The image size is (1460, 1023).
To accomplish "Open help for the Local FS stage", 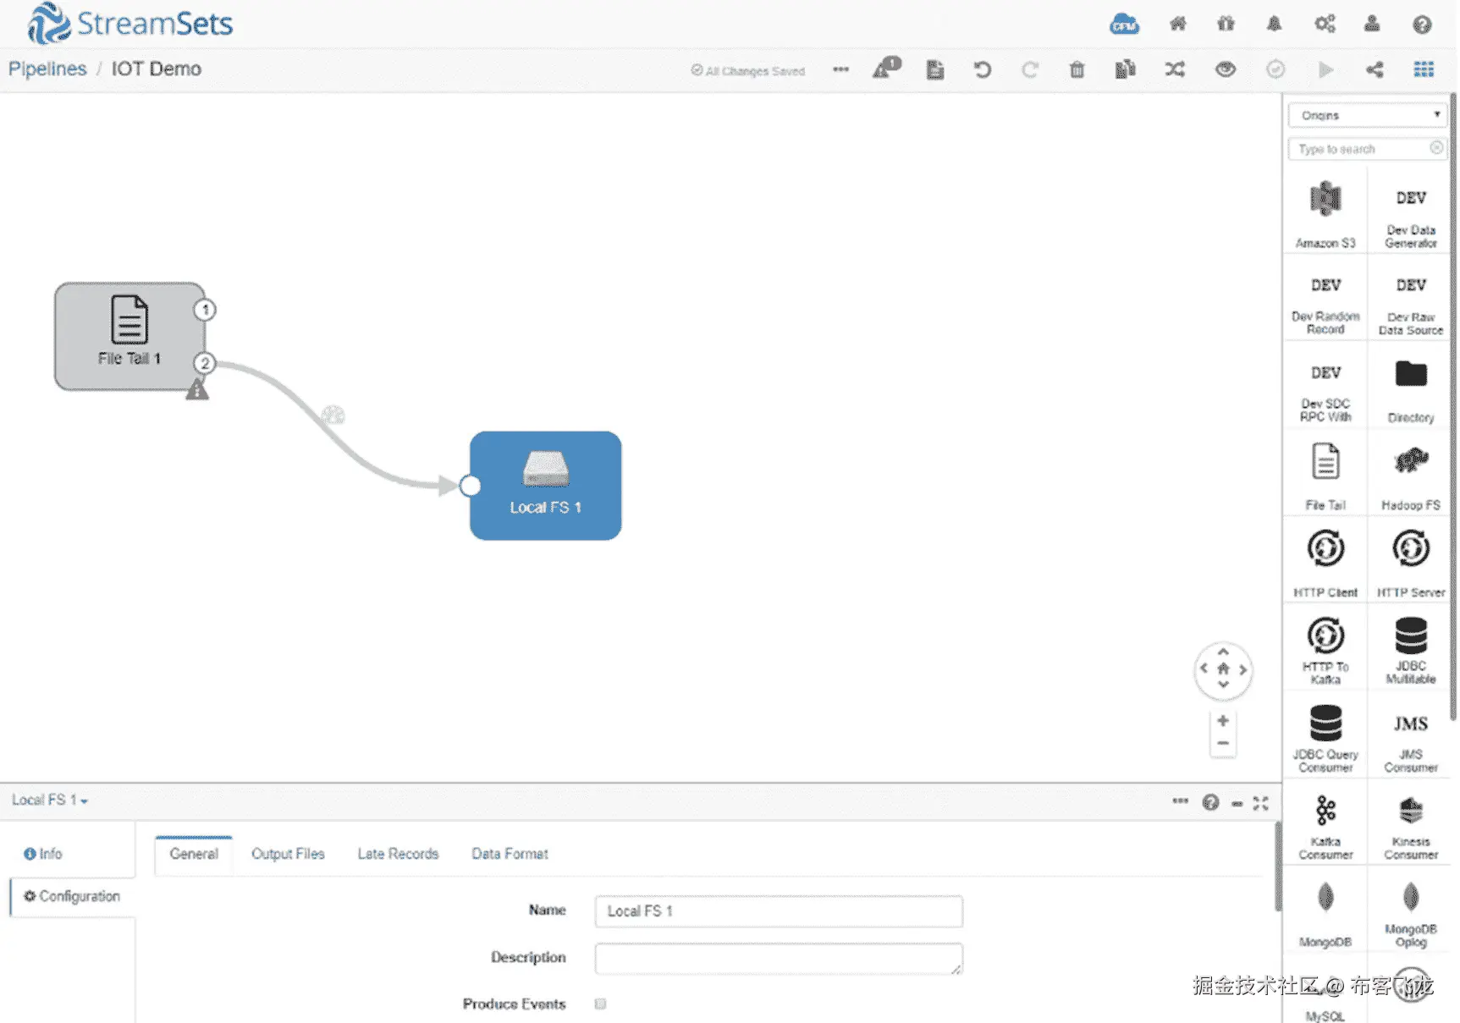I will click(1210, 802).
